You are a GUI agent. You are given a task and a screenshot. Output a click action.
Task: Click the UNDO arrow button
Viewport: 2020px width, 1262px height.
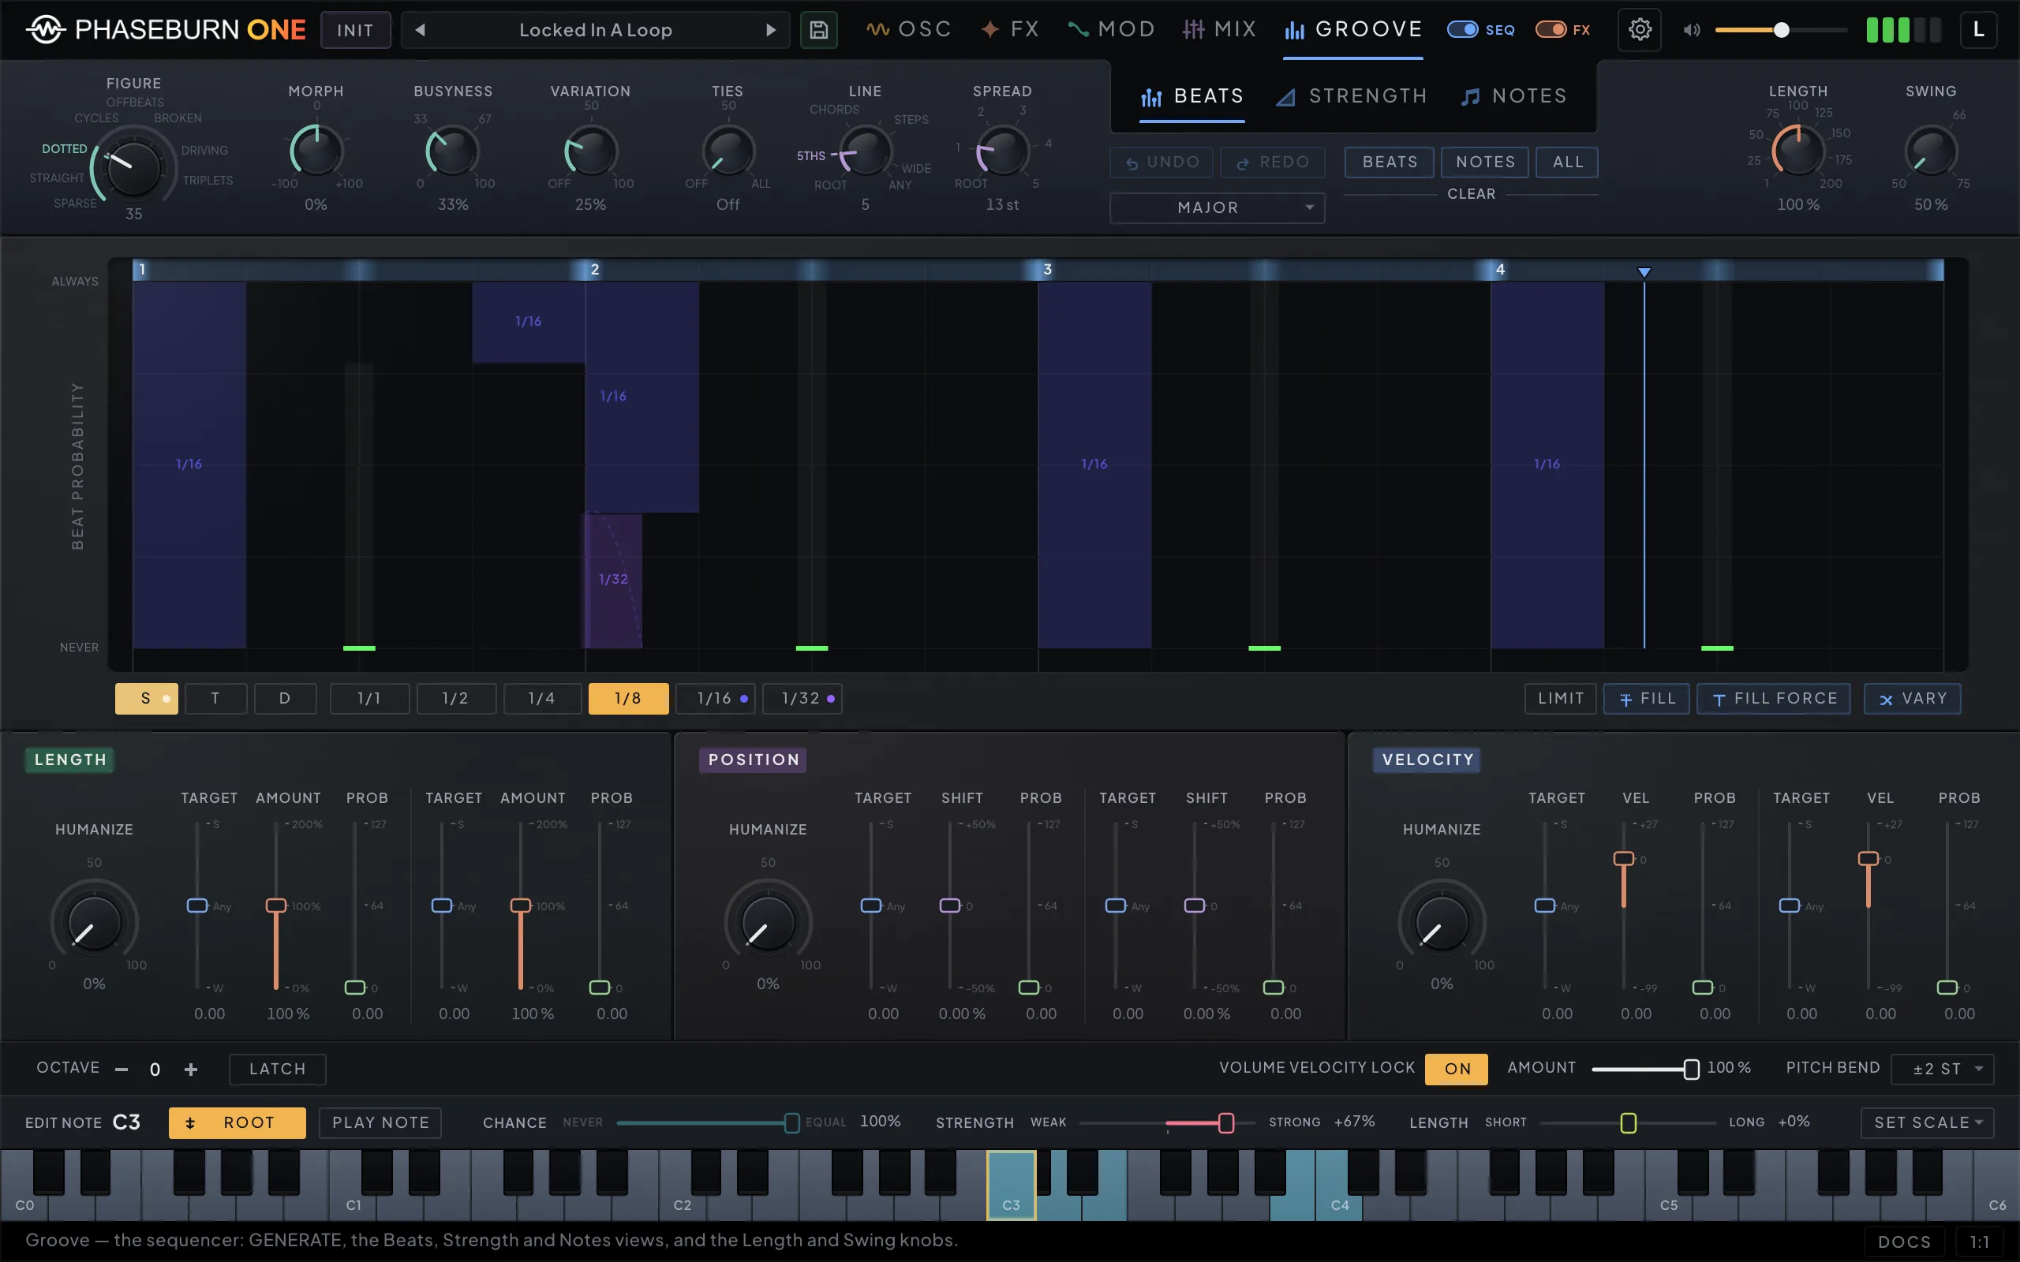click(x=1161, y=162)
